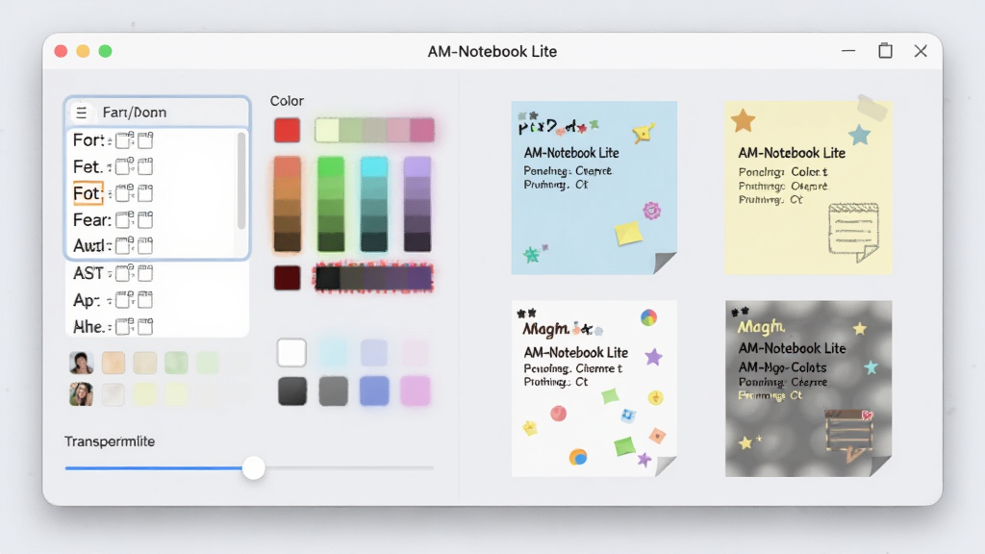Open the light blue AM-Notebook Lite note
This screenshot has height=554, width=985.
tap(594, 188)
